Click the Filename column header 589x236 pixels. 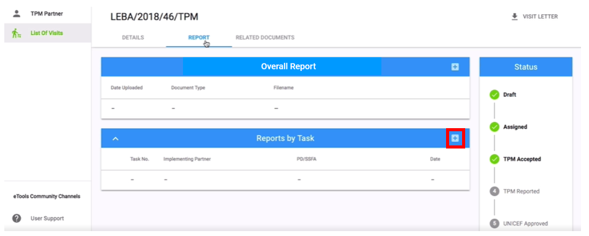coord(283,88)
